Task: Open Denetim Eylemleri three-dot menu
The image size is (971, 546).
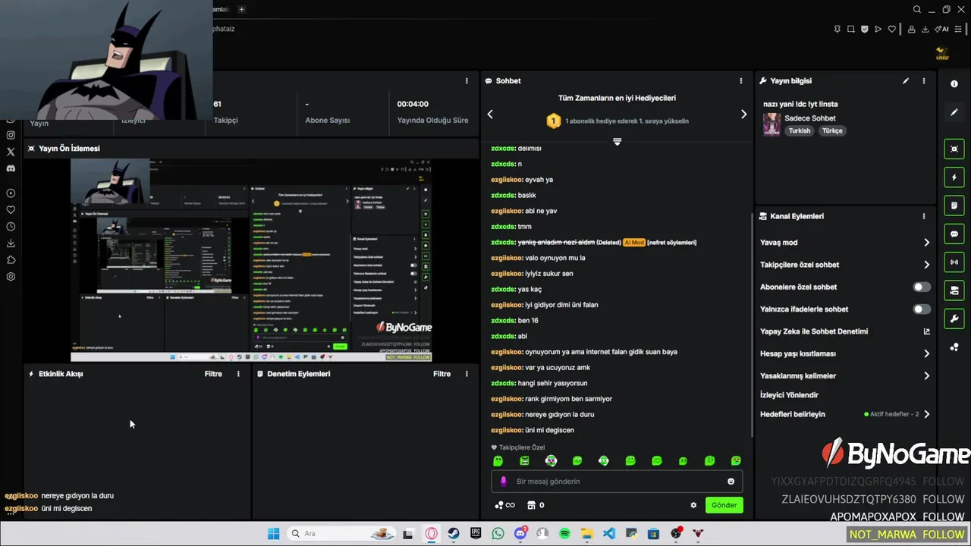Action: 467,374
